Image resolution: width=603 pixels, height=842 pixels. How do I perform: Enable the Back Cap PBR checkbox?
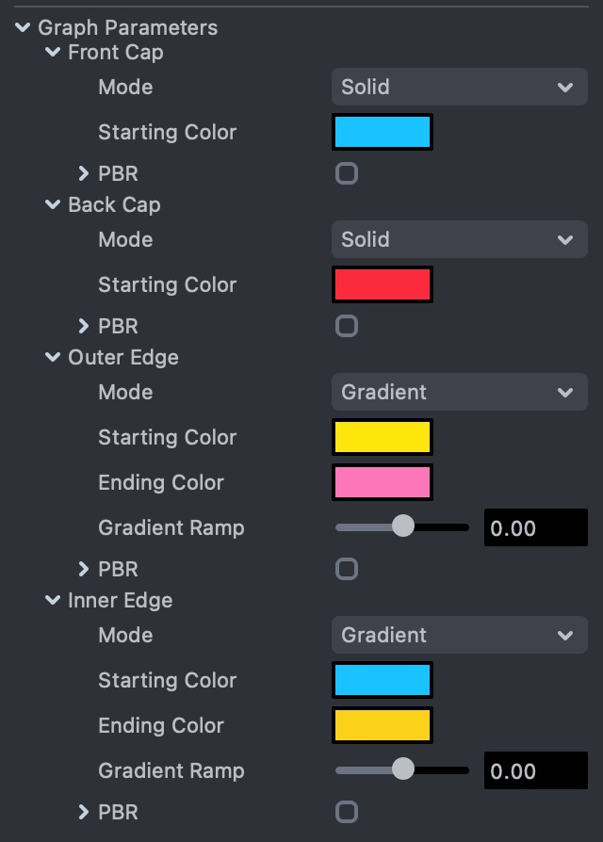click(347, 326)
